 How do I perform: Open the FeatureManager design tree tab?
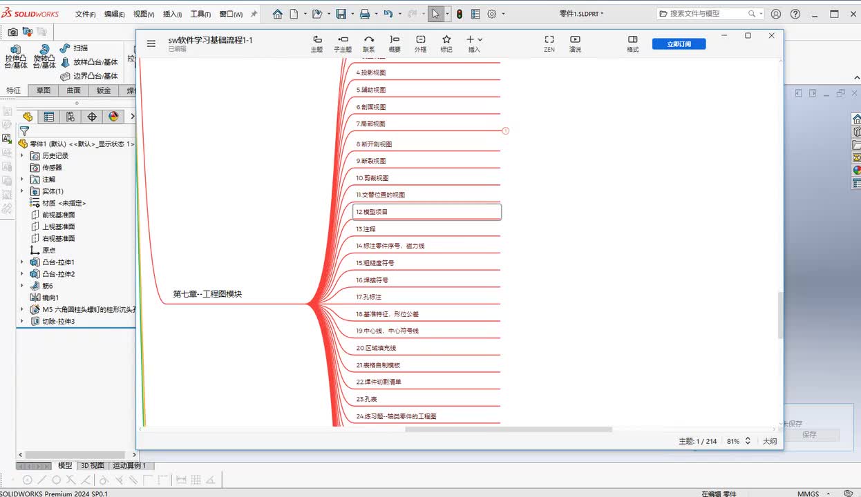pos(27,117)
